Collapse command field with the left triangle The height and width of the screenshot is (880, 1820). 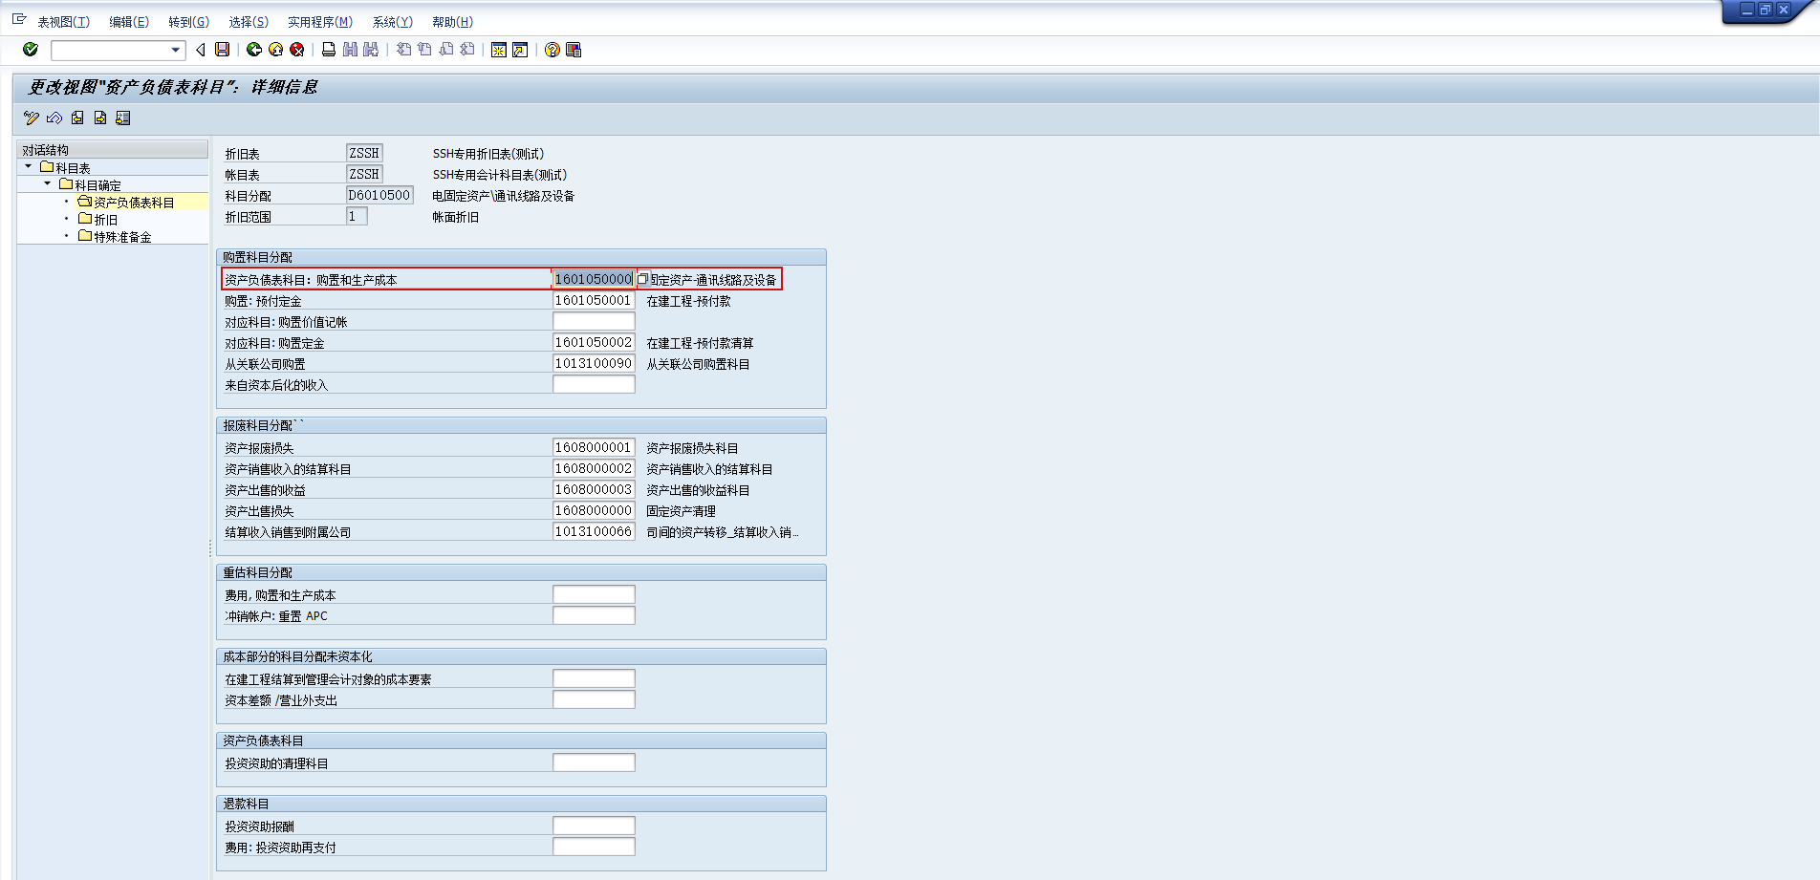200,50
